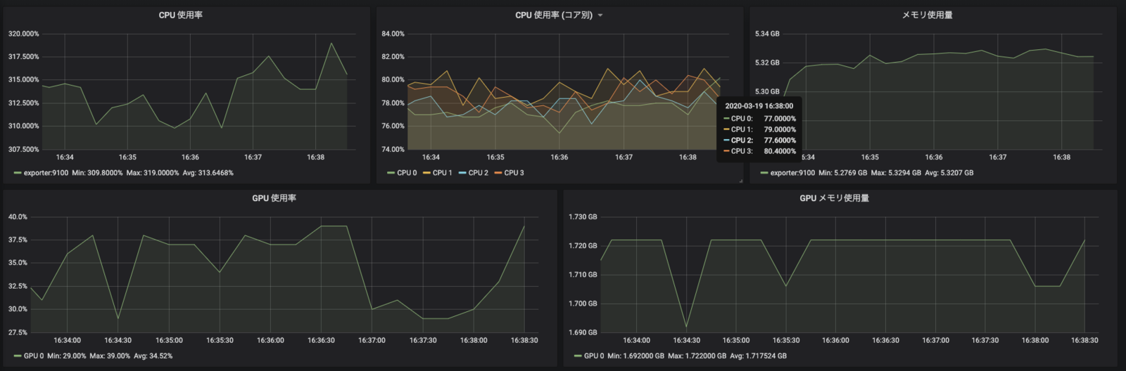Click the 16:37:00 dip point on GPU 使用率 graph
Image resolution: width=1126 pixels, height=371 pixels.
tap(372, 309)
